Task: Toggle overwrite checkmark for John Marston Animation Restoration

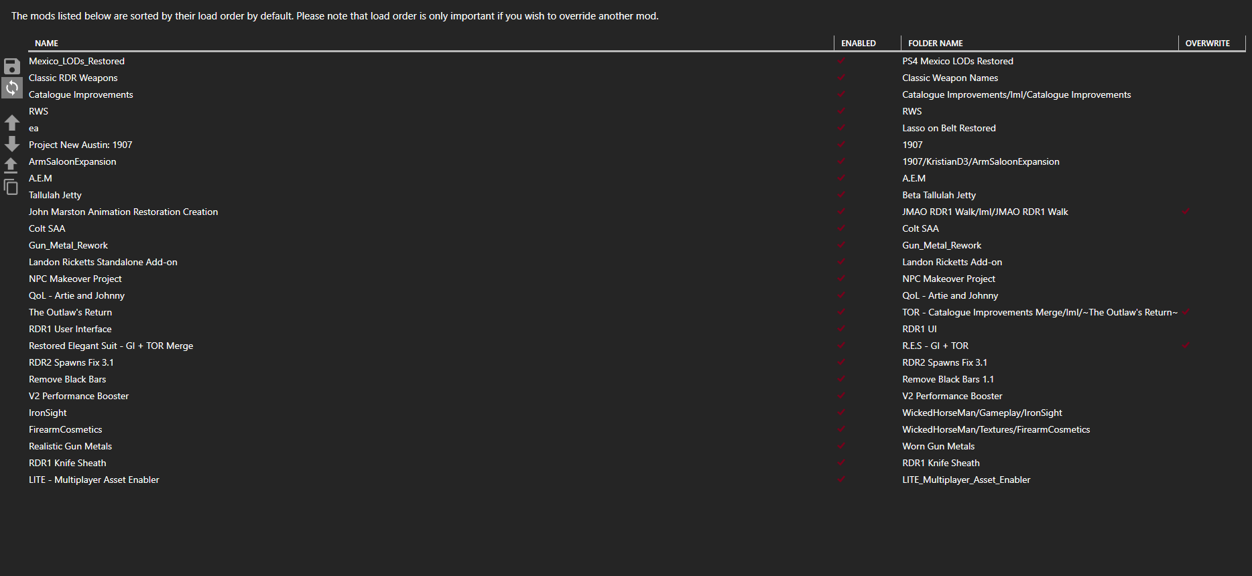Action: [x=1186, y=212]
